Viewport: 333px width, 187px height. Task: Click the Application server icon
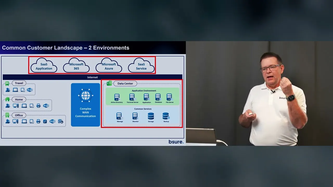[x=146, y=97]
